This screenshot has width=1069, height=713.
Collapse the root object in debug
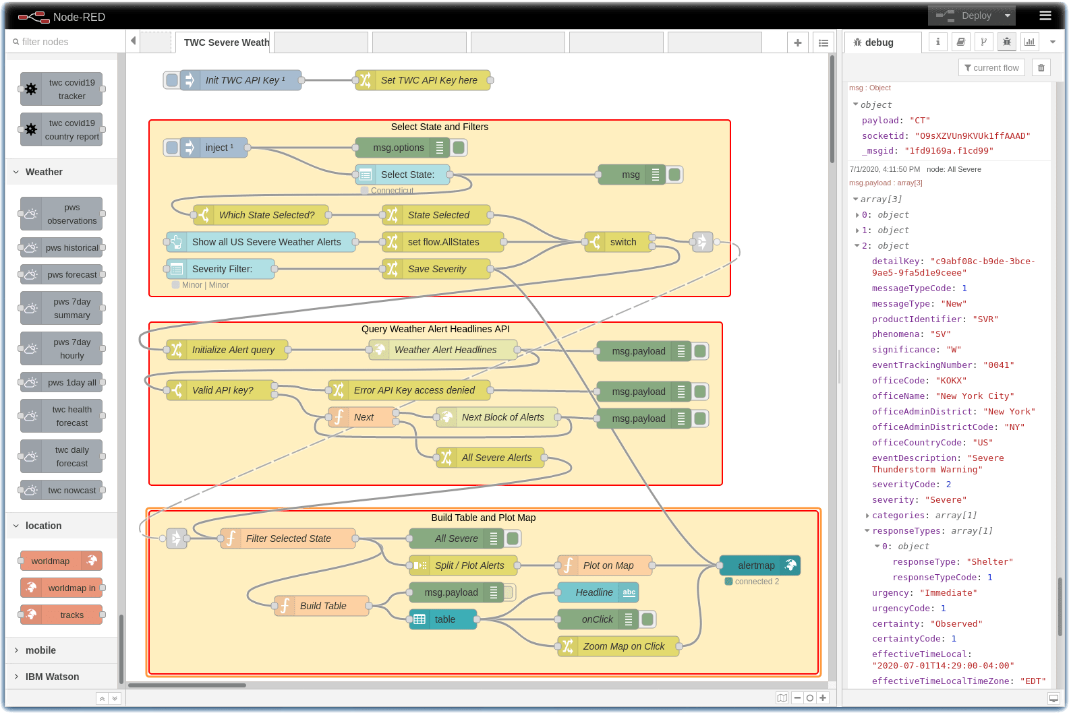856,104
